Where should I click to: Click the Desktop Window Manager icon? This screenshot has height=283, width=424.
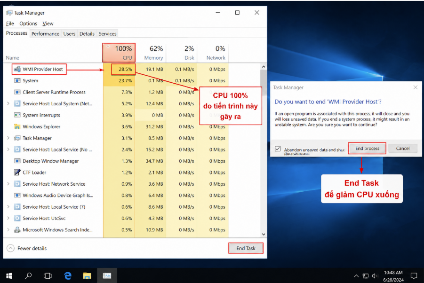(x=17, y=161)
